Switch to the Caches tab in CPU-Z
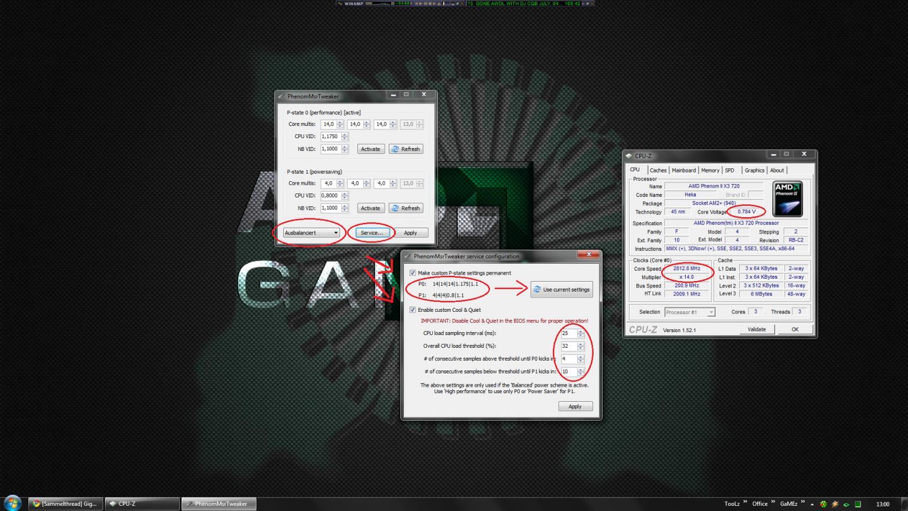 [658, 170]
